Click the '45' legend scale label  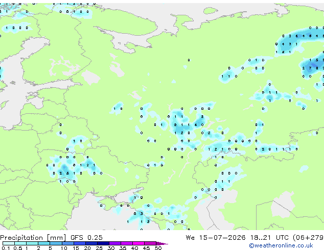(x=146, y=248)
